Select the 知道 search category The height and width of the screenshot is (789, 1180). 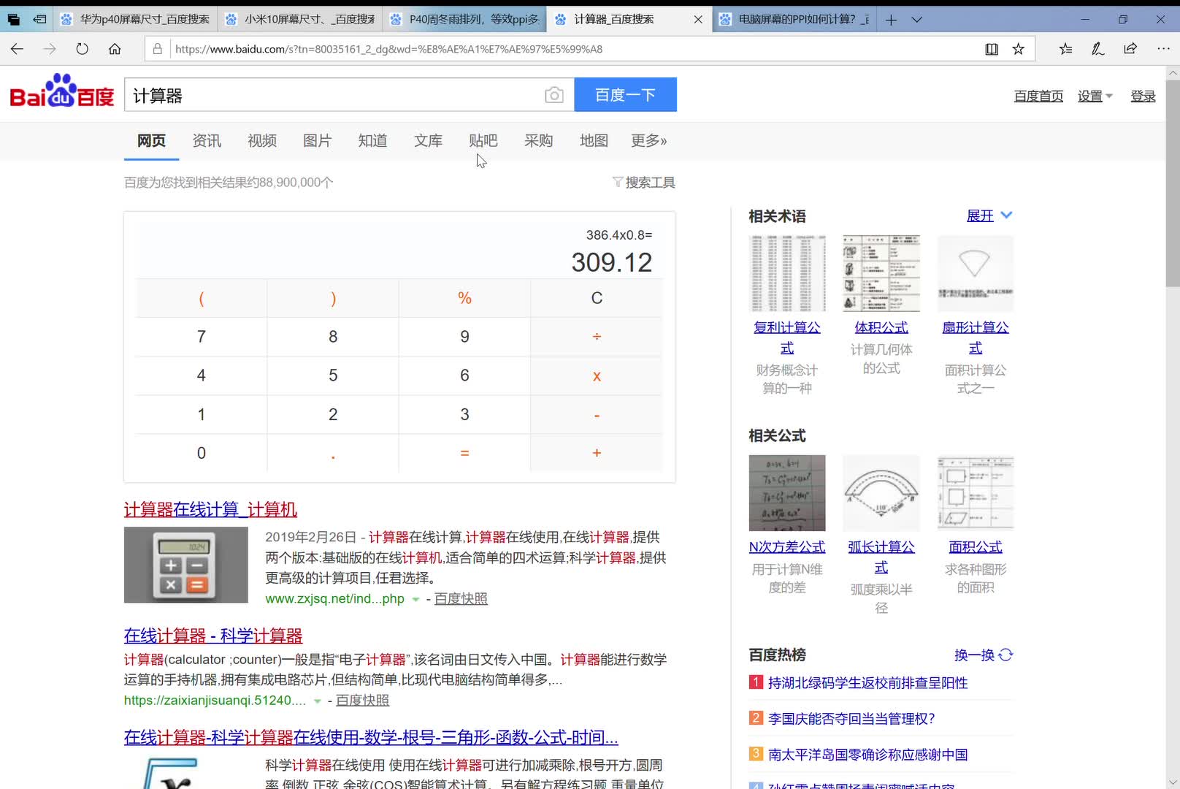(372, 140)
